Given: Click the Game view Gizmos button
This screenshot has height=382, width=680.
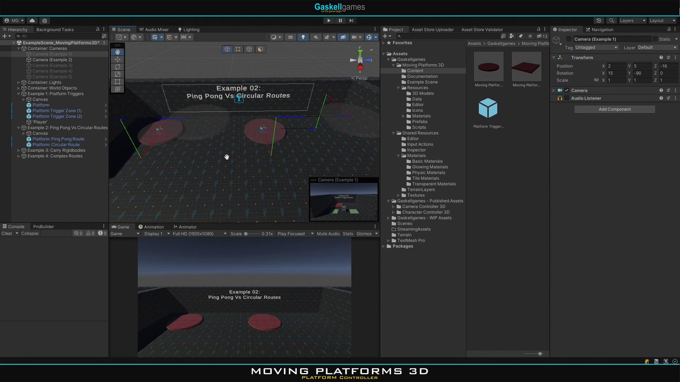Looking at the screenshot, I should coord(364,233).
